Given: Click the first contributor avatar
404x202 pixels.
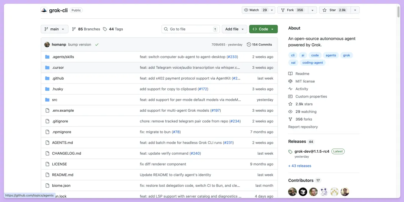Looking at the screenshot, I should 293,192.
